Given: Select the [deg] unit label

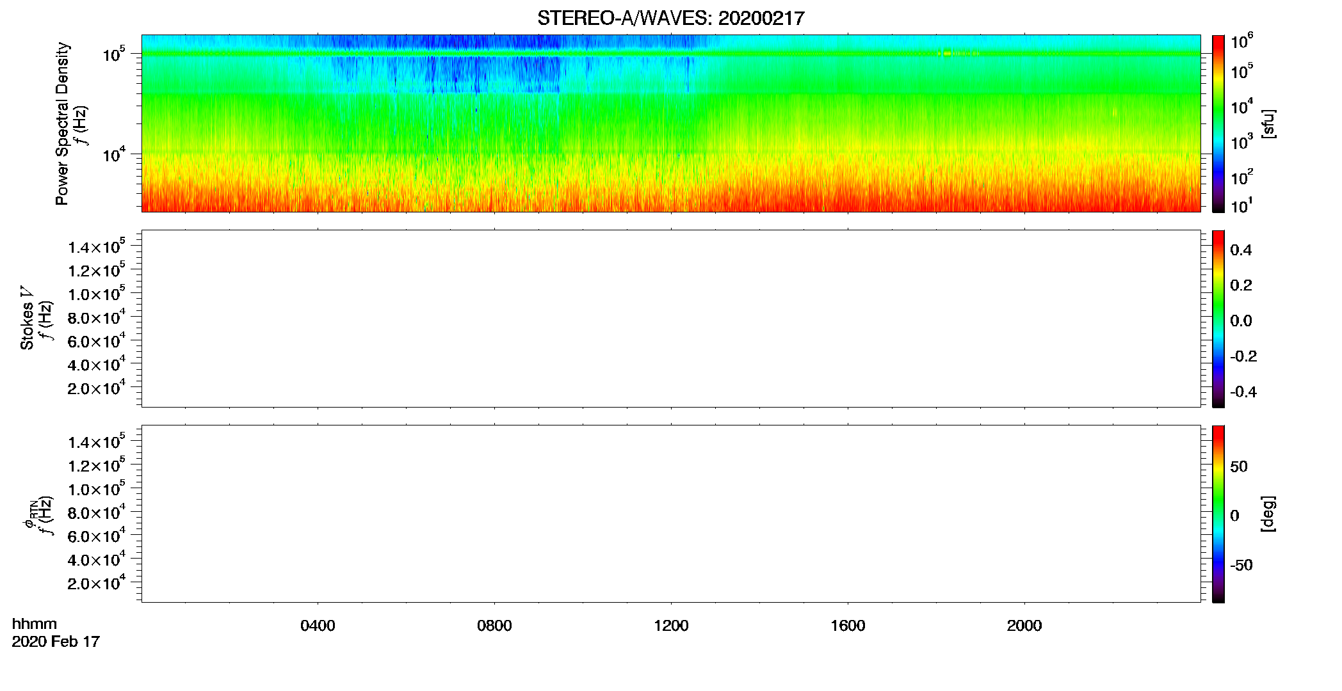Looking at the screenshot, I should point(1268,514).
